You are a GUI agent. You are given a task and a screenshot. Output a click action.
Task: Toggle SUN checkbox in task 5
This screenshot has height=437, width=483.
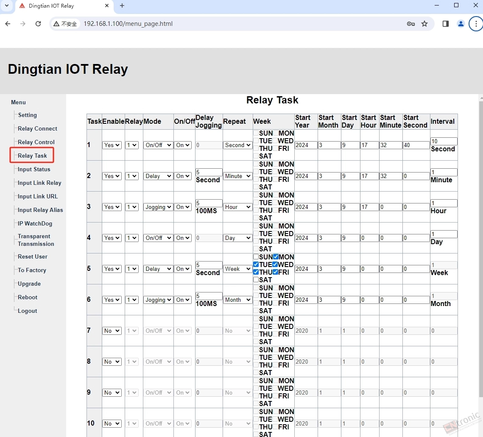tap(256, 256)
